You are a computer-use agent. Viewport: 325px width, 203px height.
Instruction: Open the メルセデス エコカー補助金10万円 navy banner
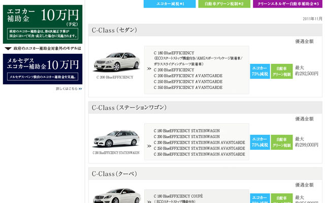pos(43,69)
